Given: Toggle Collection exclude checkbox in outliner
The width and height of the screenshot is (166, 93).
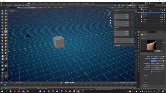Looking at the screenshot, I should 161,9.
